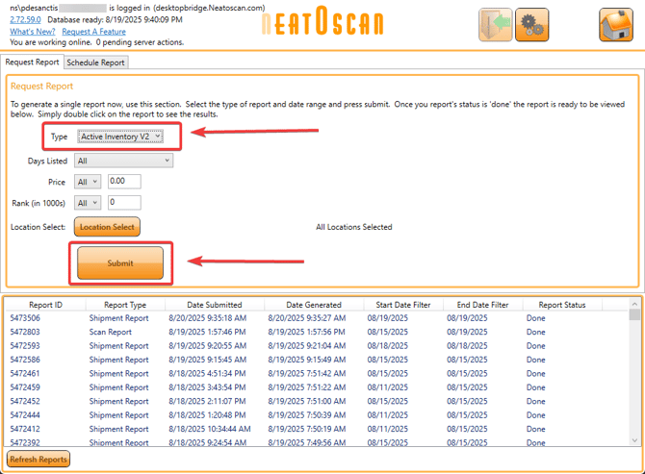The width and height of the screenshot is (645, 474).
Task: Open settings via the gears icon
Action: (x=531, y=24)
